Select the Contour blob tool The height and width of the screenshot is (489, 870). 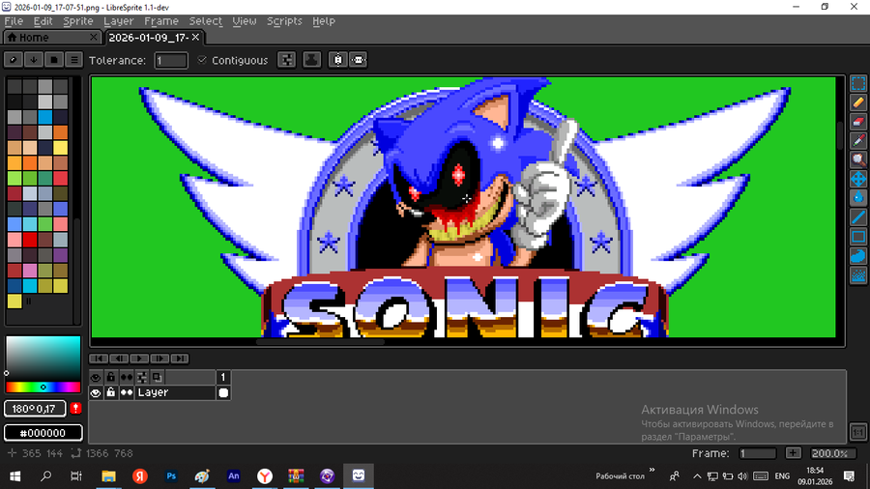coord(857,255)
